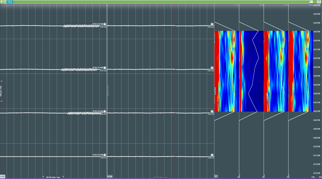Click the O2-Fz channel label in RAW pane
Screen dimensions: 322x179
[x=211, y=158]
